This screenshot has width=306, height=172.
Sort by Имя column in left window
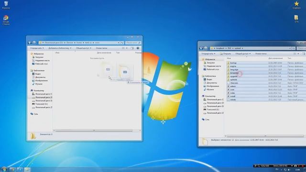pyautogui.click(x=57, y=53)
